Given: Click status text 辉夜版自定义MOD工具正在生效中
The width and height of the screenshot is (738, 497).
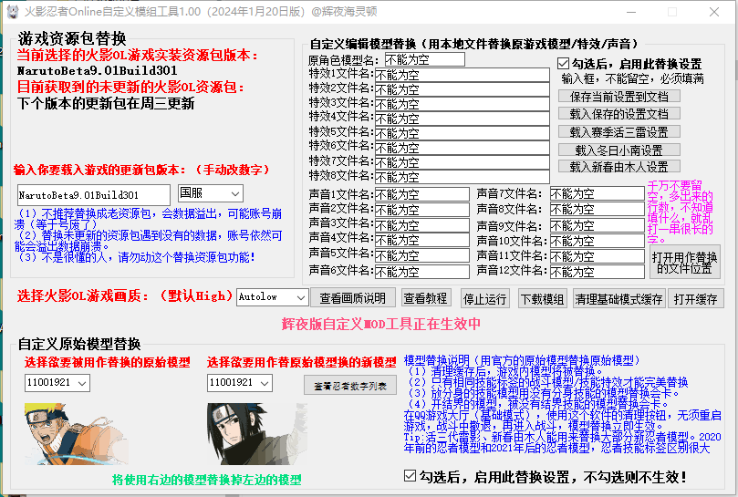Looking at the screenshot, I should pyautogui.click(x=381, y=324).
